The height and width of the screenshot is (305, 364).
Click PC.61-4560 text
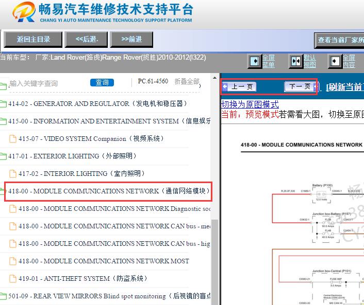pos(153,81)
